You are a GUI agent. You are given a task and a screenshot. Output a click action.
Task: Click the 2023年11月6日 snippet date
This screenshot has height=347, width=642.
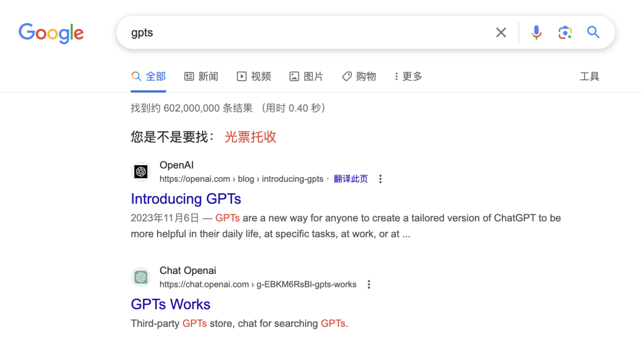(x=165, y=218)
